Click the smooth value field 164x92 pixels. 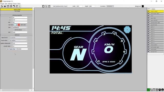pyautogui.click(x=20, y=46)
